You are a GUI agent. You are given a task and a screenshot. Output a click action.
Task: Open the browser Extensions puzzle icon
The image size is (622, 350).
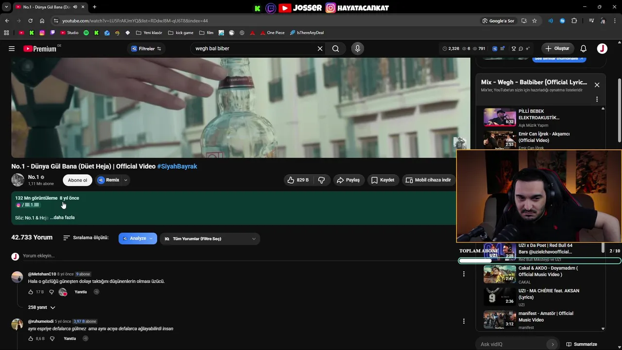coord(574,21)
